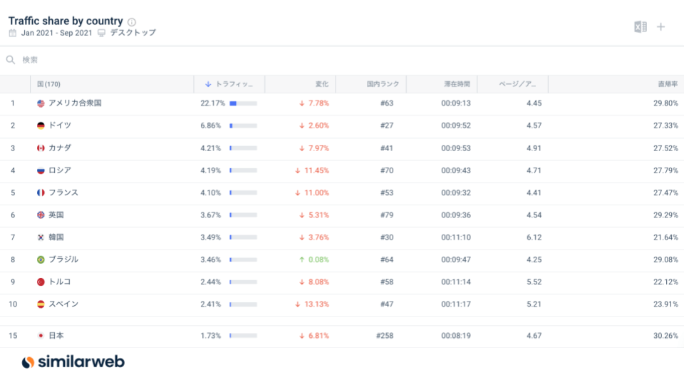Click the similarweb logo

pos(73,362)
